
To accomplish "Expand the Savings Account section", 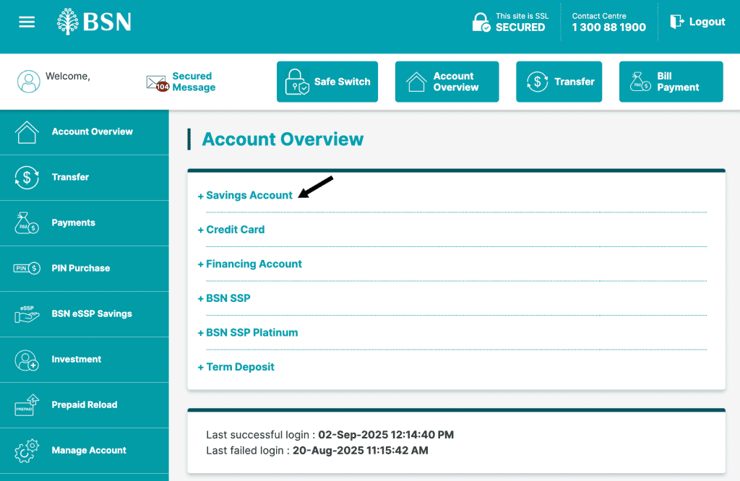I will coord(245,195).
